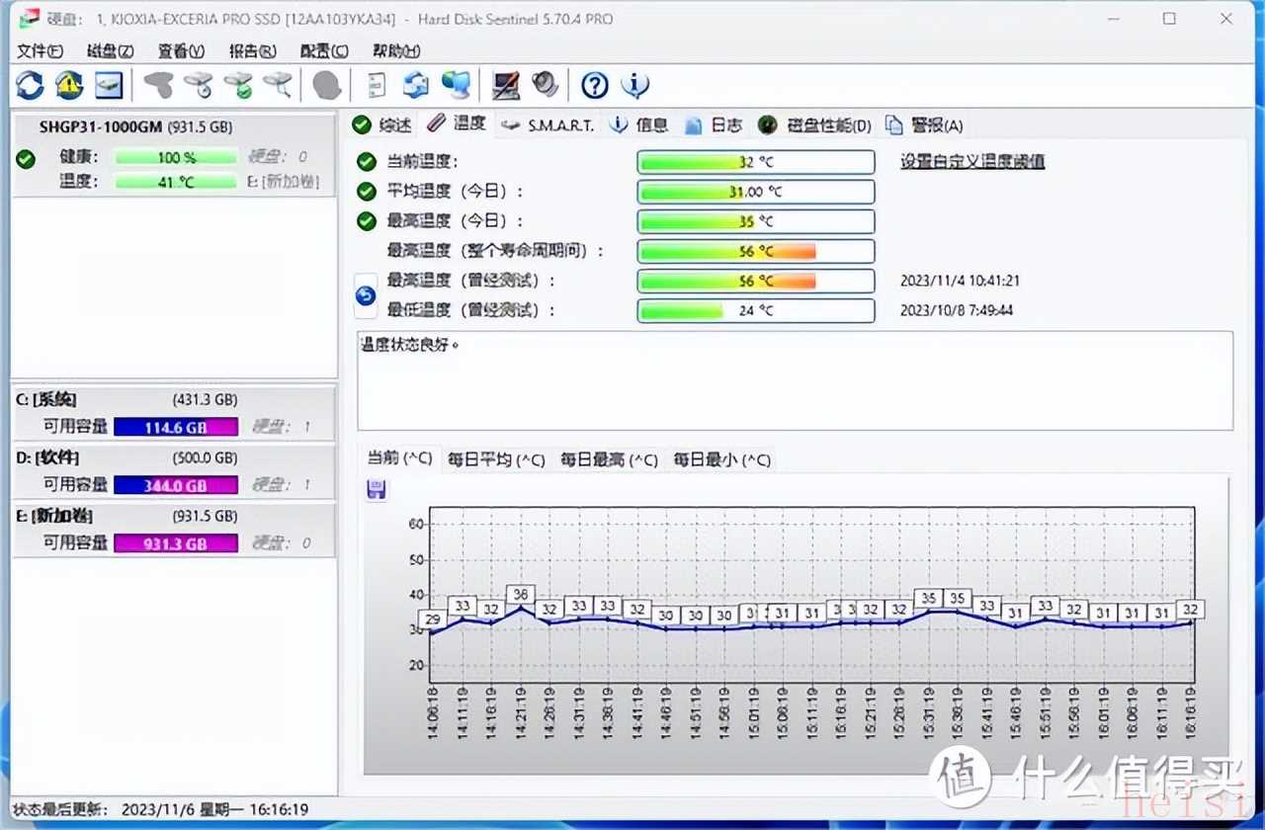Save the chart using floppy disk icon
The image size is (1265, 830).
(377, 490)
